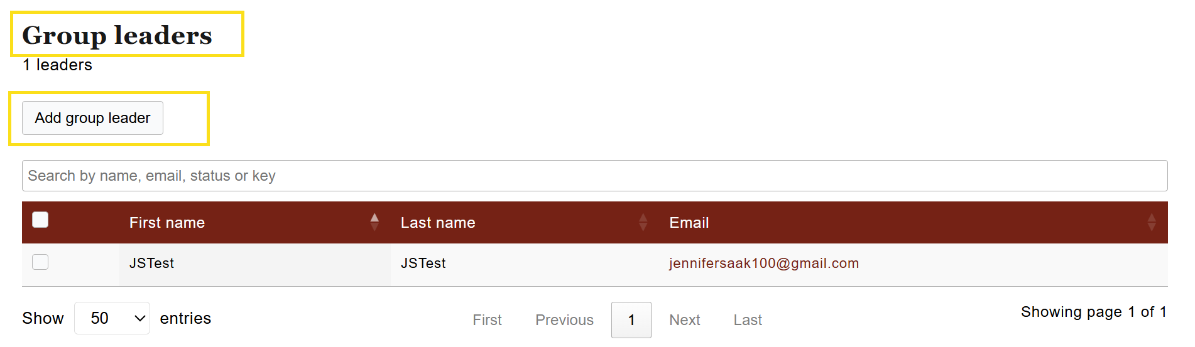This screenshot has height=347, width=1195.
Task: Tick the select-all checkbox in table header
Action: [40, 220]
